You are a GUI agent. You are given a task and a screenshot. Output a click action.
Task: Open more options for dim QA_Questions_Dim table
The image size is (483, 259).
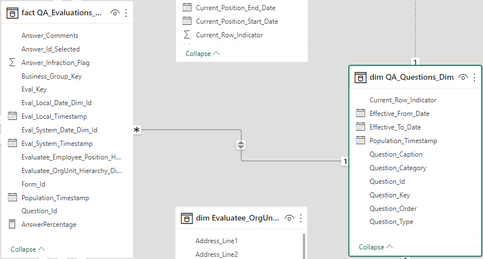(475, 77)
